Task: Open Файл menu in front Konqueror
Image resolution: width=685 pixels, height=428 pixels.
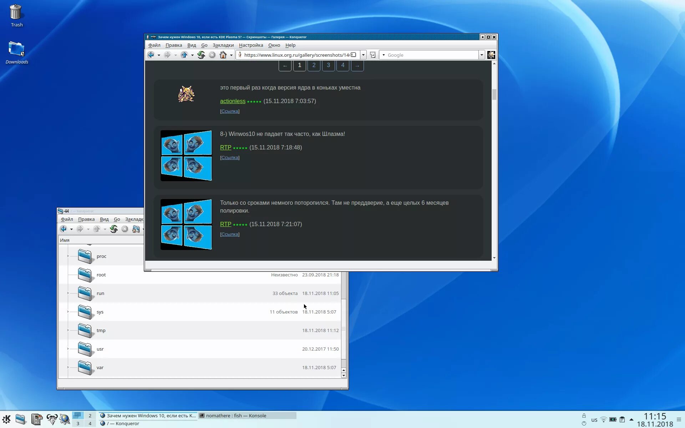Action: 154,45
